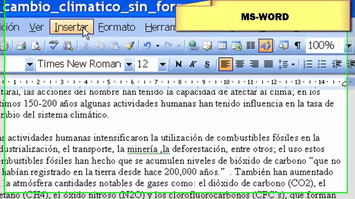Align the paragraph text right
The width and height of the screenshot is (355, 199).
click(x=254, y=64)
